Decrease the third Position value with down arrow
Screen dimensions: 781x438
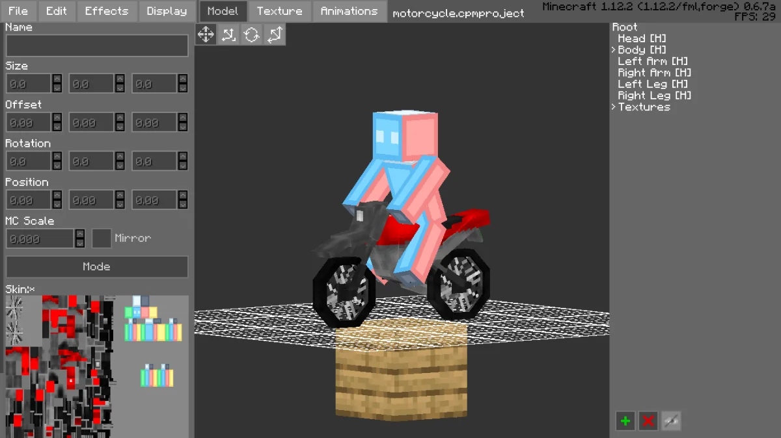183,204
